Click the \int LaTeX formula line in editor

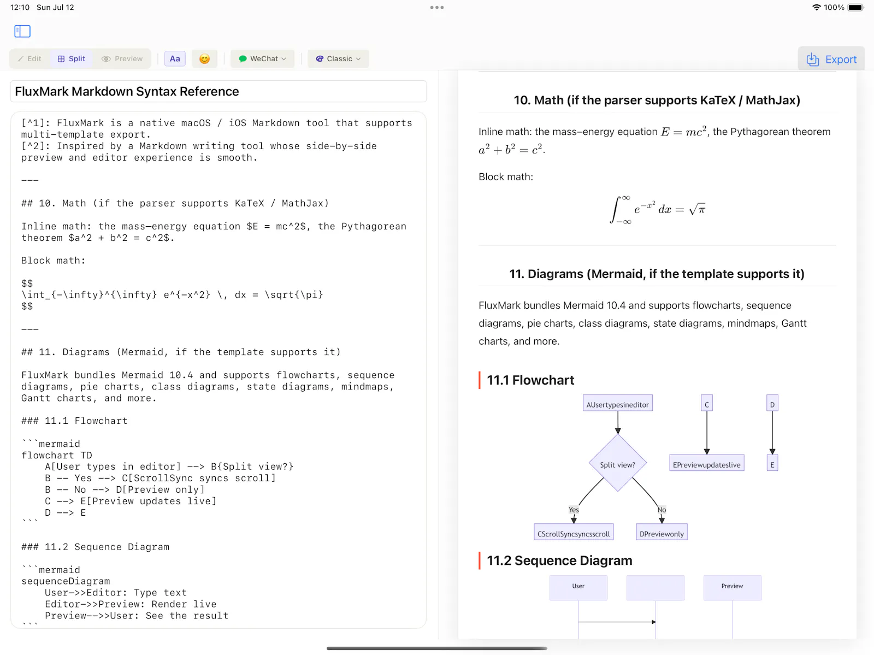tap(172, 295)
